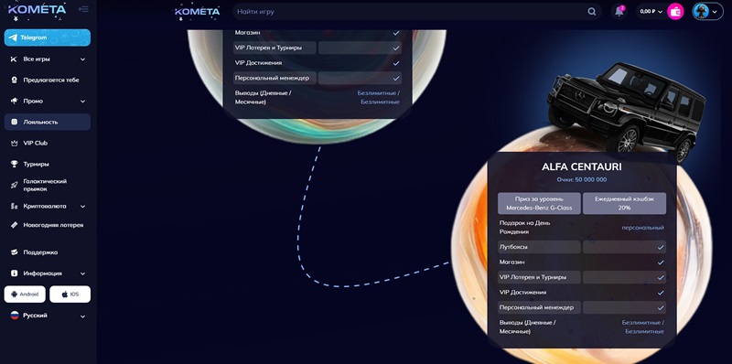Click the Kometa logo in top header
This screenshot has width=732, height=364.
pos(197,11)
